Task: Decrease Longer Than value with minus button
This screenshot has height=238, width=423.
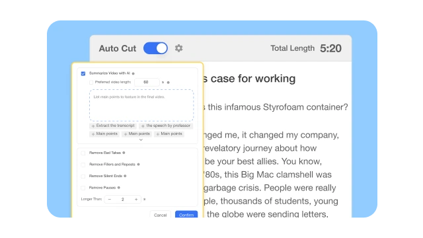Action: pyautogui.click(x=110, y=200)
